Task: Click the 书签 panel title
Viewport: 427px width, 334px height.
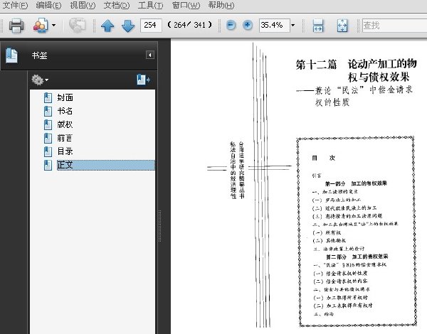Action: click(x=39, y=55)
